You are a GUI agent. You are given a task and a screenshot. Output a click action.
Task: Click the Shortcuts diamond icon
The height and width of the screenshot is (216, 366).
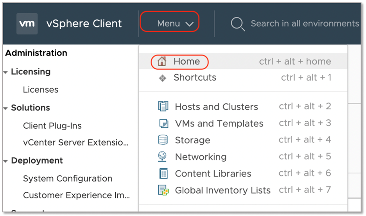tap(162, 78)
